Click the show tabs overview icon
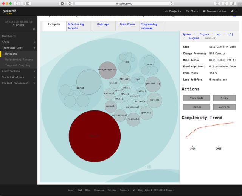This screenshot has height=196, width=242. [x=233, y=3]
